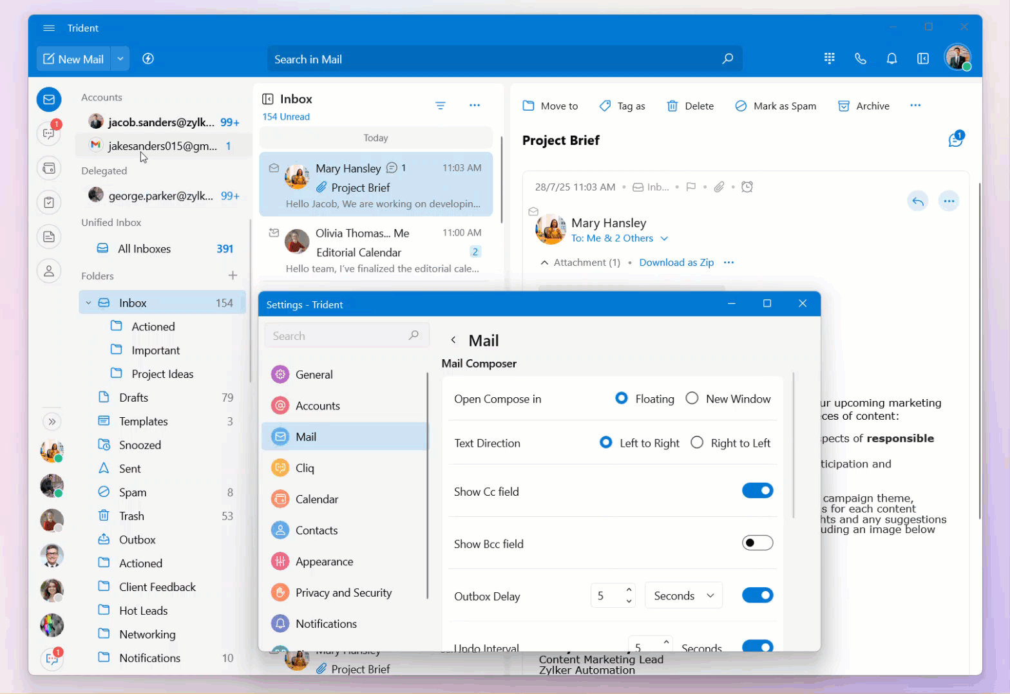
Task: Open the tasks clipboard icon in rail
Action: 49,202
